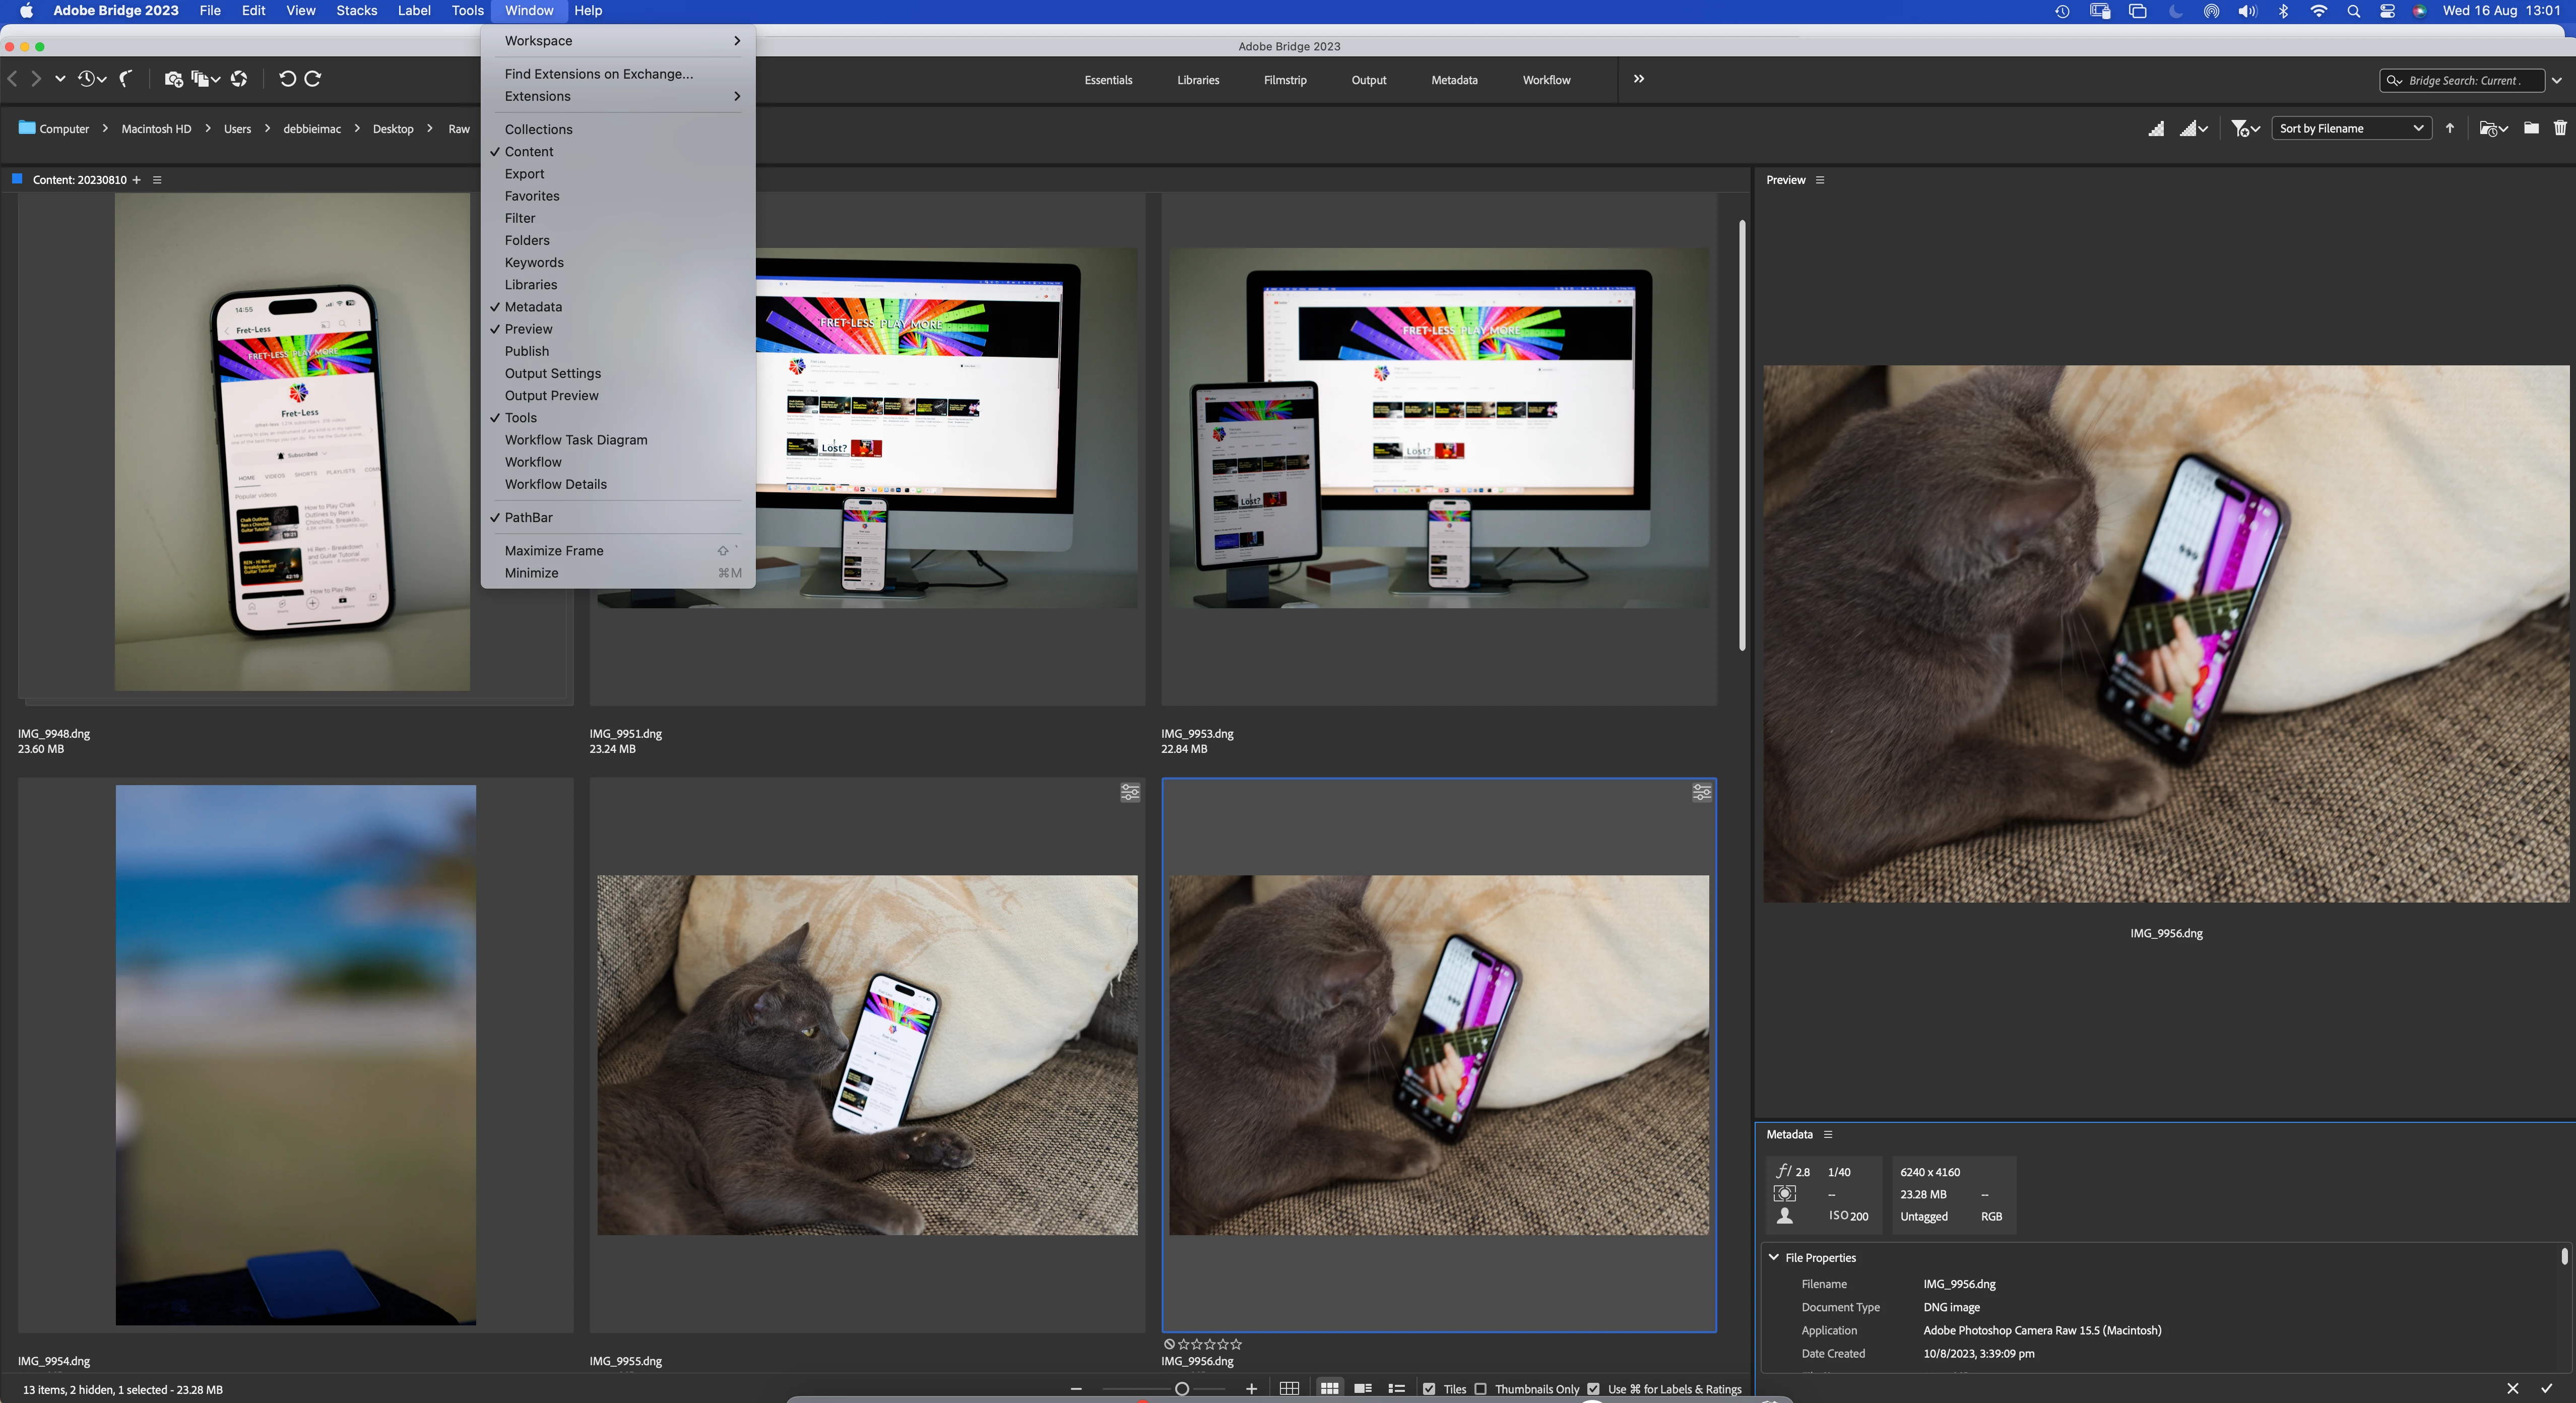Click the Get Photos from Camera icon
Screen dimensions: 2576x1403
point(173,79)
